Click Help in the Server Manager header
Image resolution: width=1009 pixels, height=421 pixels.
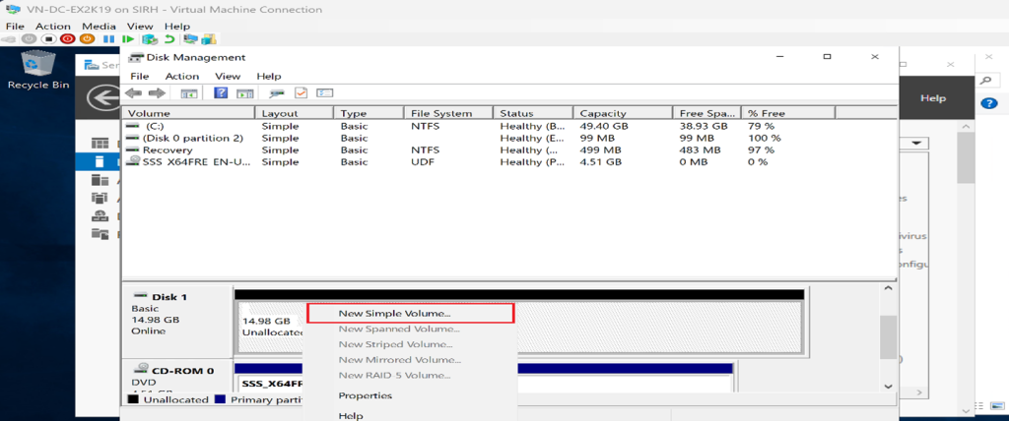(x=932, y=98)
